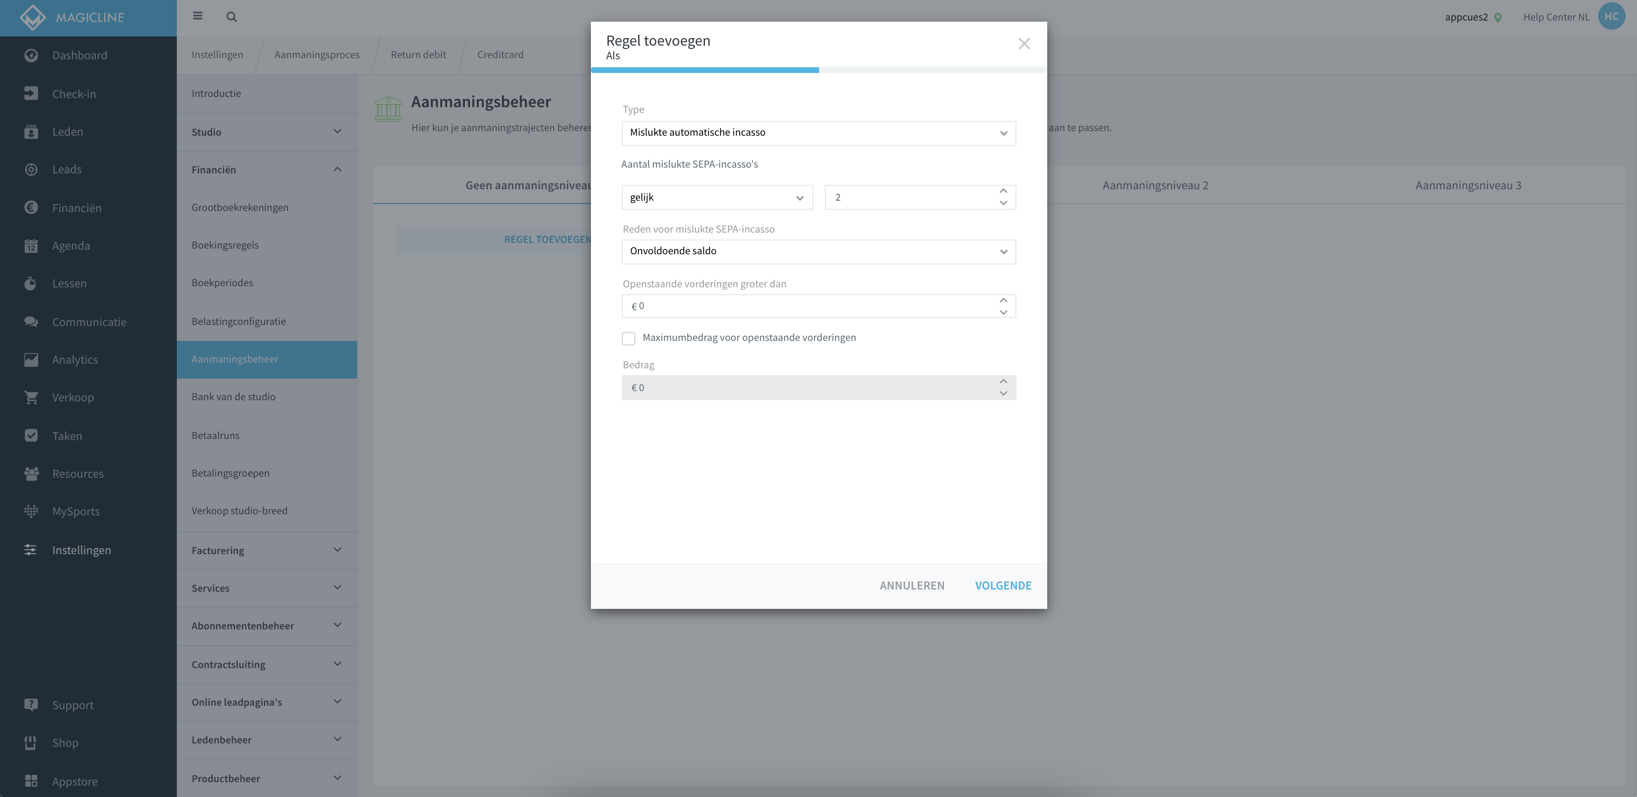Image resolution: width=1637 pixels, height=797 pixels.
Task: Click the Communicatie chat bubbles icon
Action: (31, 322)
